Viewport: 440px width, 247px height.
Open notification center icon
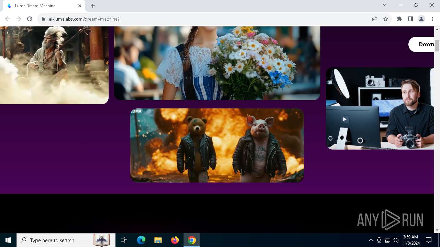coord(429,240)
